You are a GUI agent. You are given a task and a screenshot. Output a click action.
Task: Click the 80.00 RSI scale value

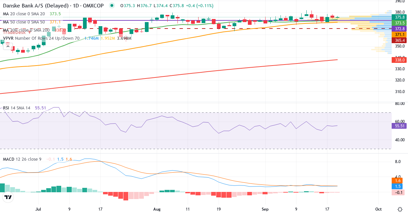tap(400, 104)
